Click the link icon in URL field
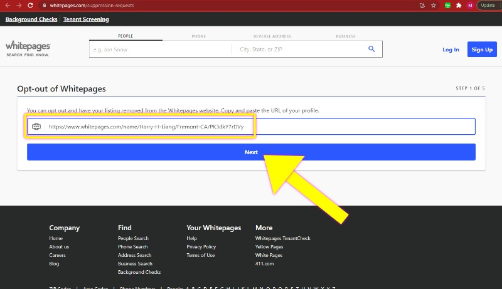 [36, 127]
